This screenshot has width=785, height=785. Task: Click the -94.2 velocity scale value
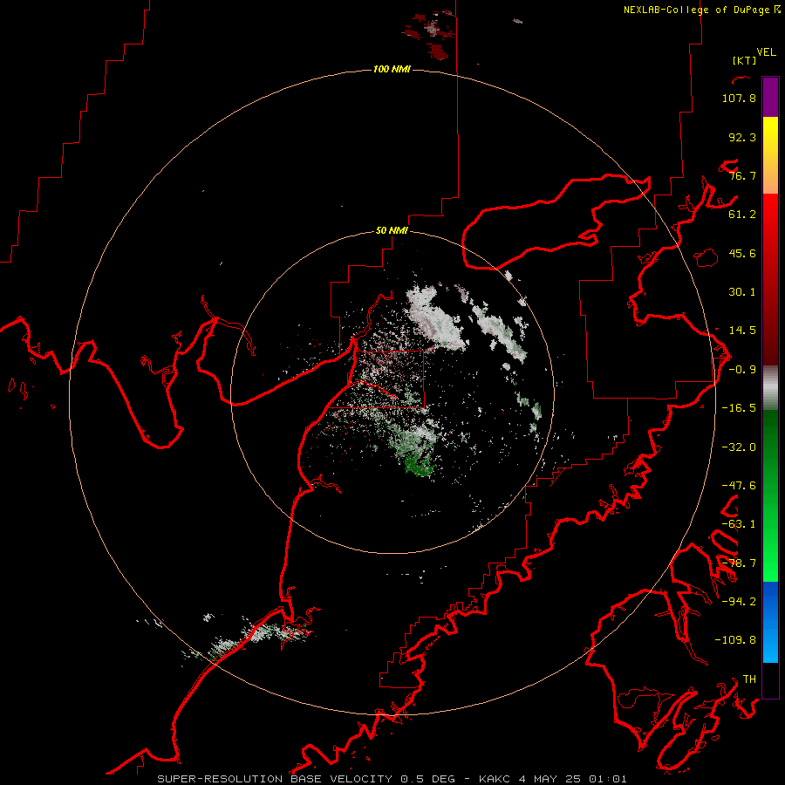coord(739,601)
